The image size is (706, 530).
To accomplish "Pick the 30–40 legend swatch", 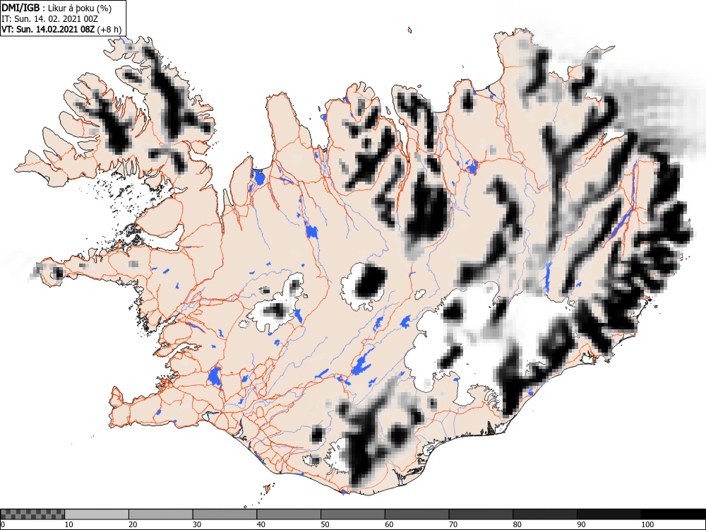I will click(x=225, y=514).
